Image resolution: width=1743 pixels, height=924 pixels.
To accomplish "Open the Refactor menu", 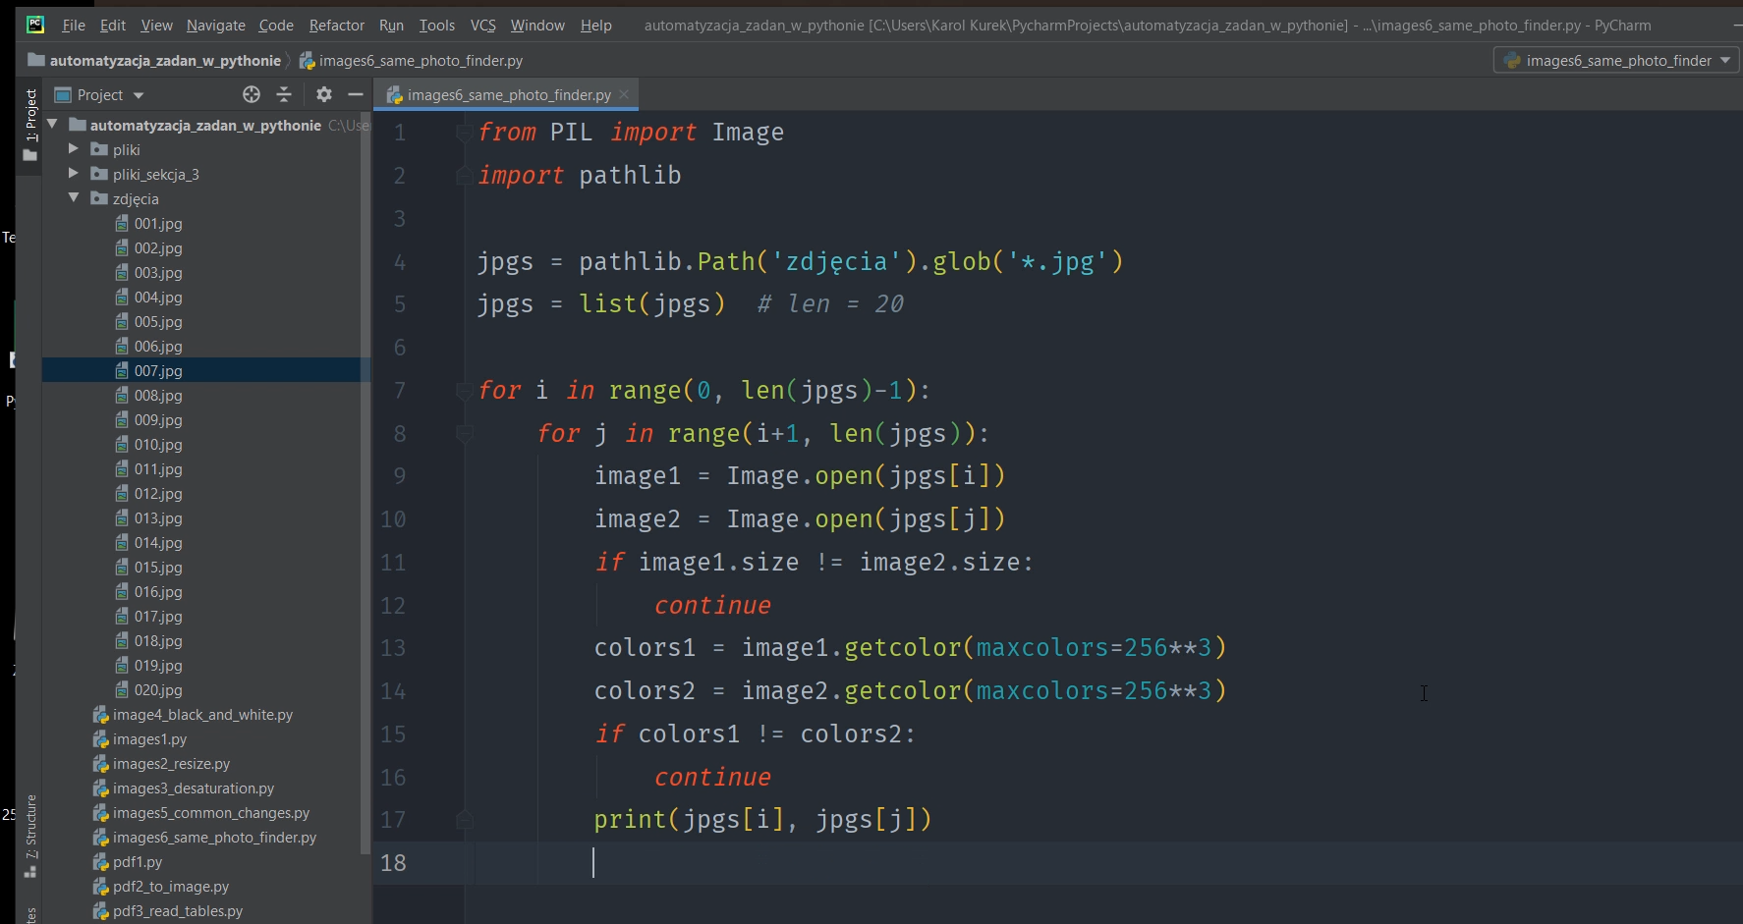I will (336, 25).
